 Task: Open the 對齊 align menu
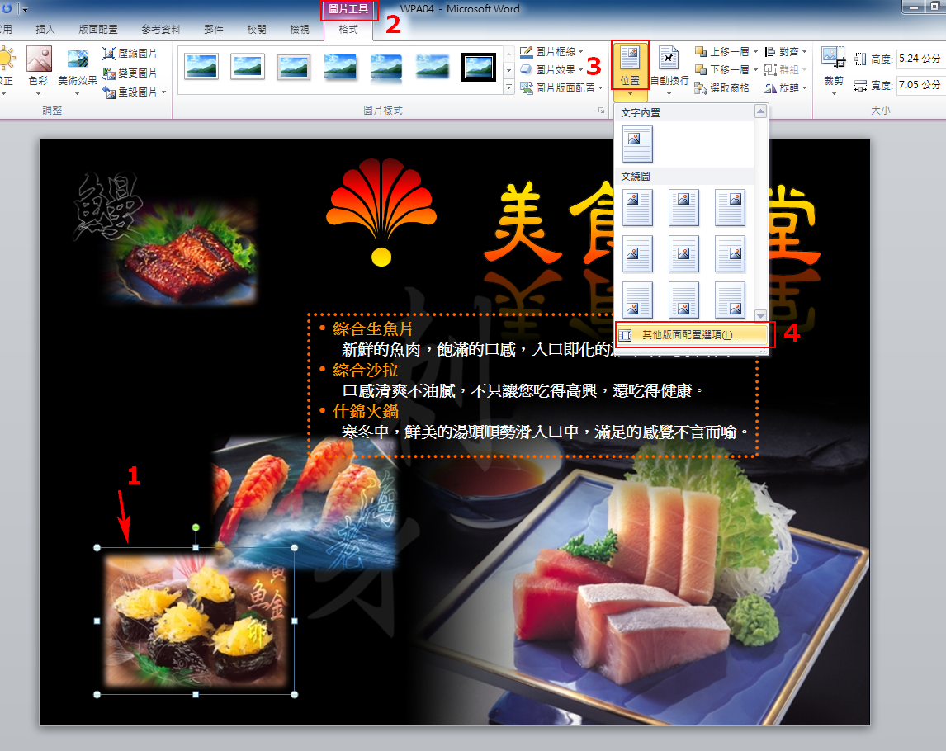(785, 52)
